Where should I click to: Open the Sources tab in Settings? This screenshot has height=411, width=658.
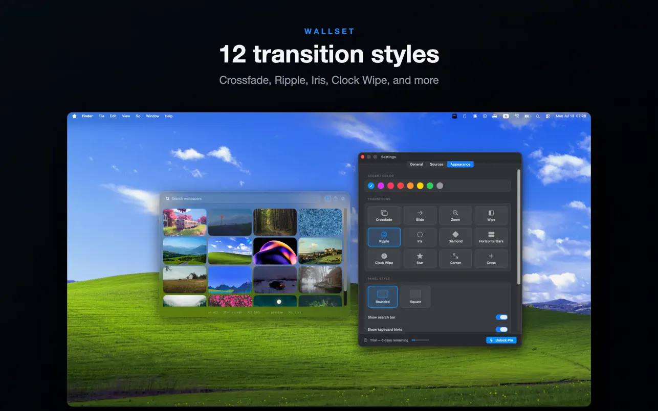coord(436,164)
